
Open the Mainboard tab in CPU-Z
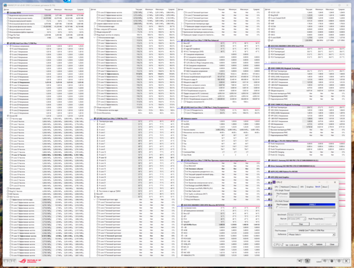pyautogui.click(x=285, y=187)
